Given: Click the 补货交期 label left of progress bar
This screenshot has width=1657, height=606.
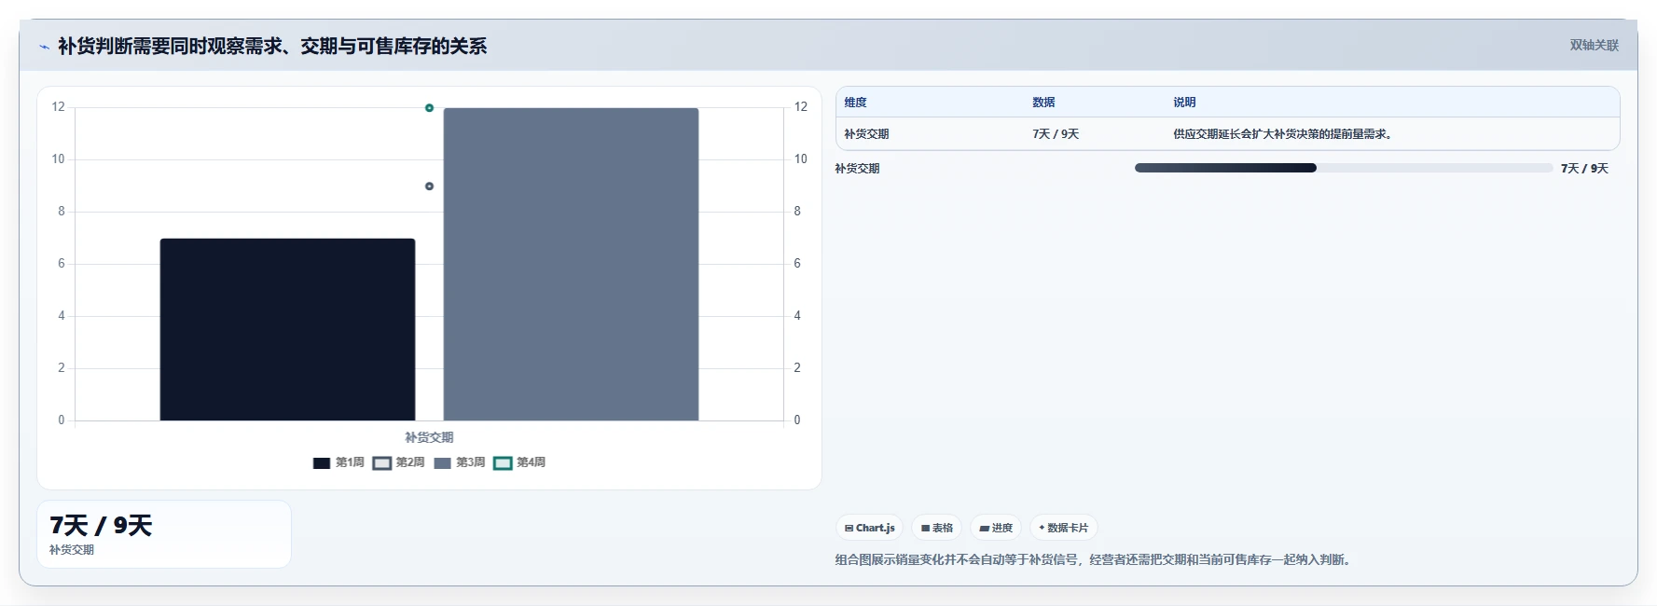Looking at the screenshot, I should 857,169.
